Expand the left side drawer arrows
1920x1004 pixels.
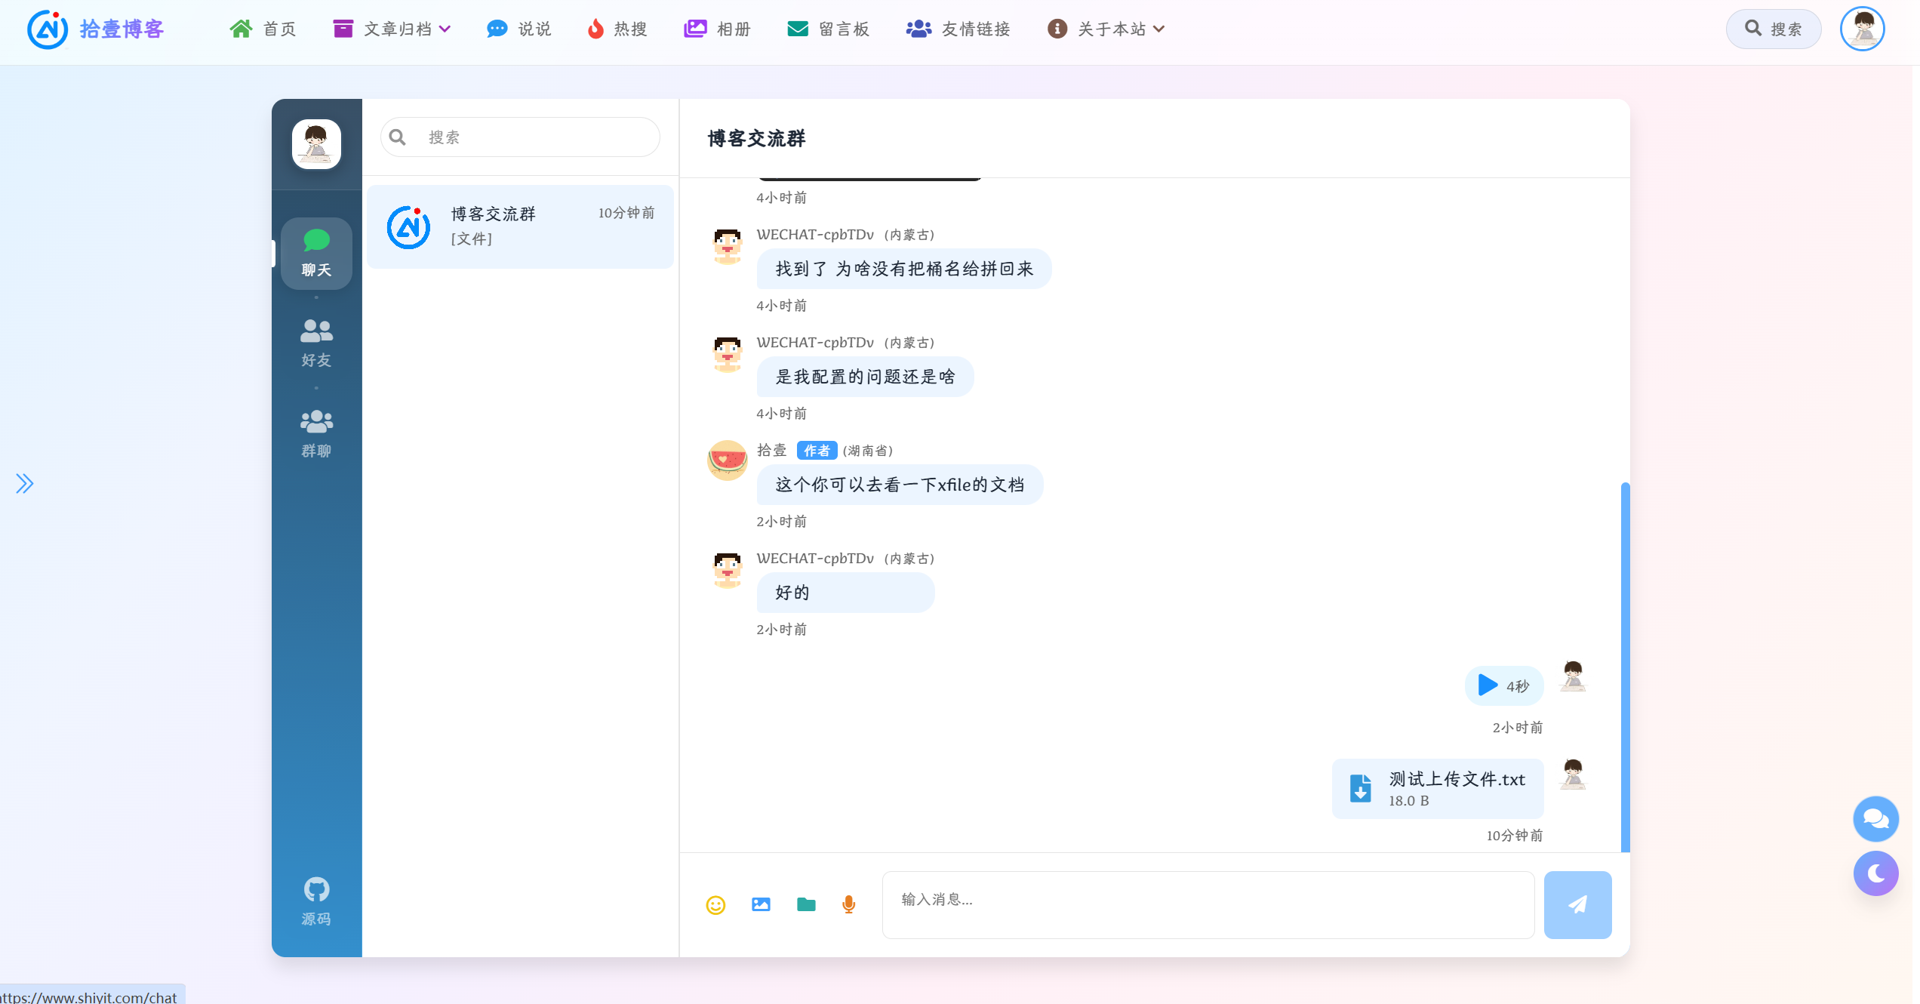25,483
